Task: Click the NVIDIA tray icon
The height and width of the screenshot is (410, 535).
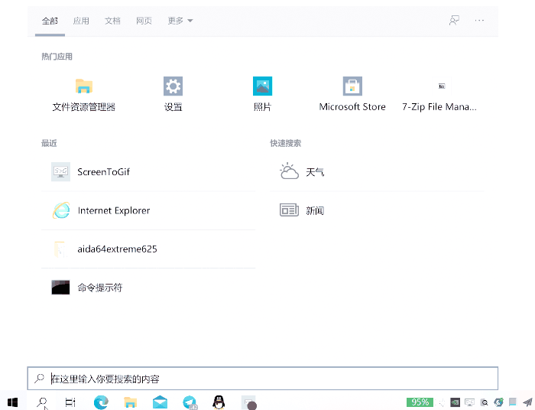Action: [455, 402]
